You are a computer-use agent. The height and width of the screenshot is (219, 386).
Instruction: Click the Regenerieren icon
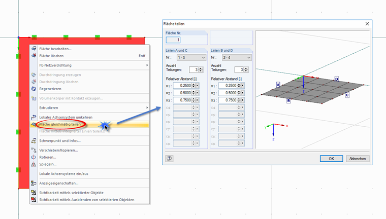tap(34, 89)
